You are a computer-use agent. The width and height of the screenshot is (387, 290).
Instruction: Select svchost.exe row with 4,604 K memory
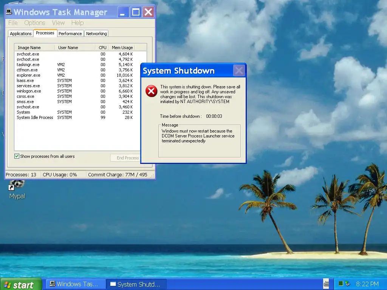pyautogui.click(x=75, y=54)
